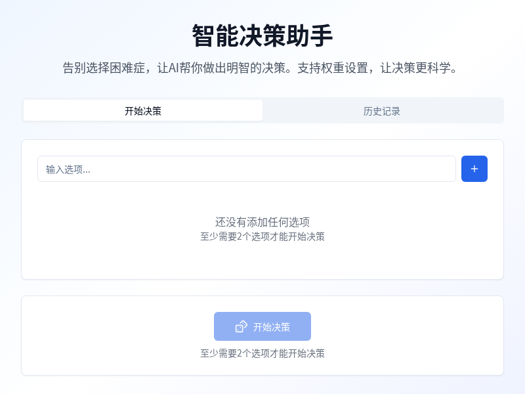Click the dice icon in 开始决策 button
Screen dimensions: 525x394
point(241,326)
